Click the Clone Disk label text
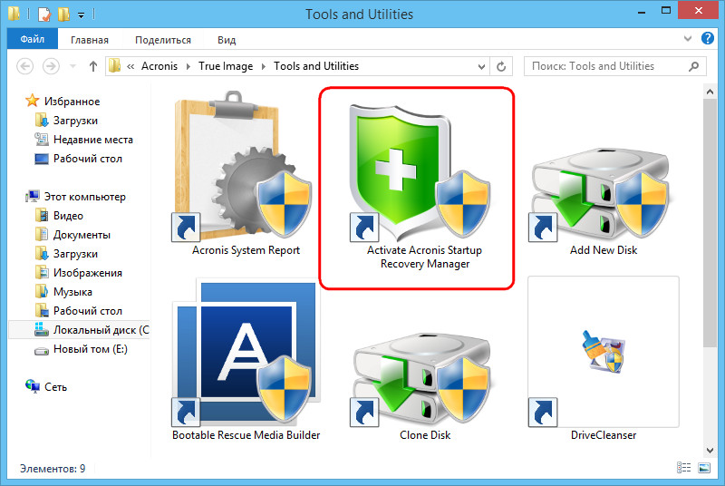This screenshot has width=725, height=486. [425, 435]
